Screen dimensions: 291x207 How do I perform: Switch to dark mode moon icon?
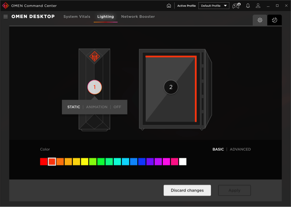tap(275, 20)
